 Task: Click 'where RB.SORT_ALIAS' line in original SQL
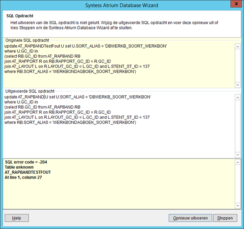click(70, 71)
